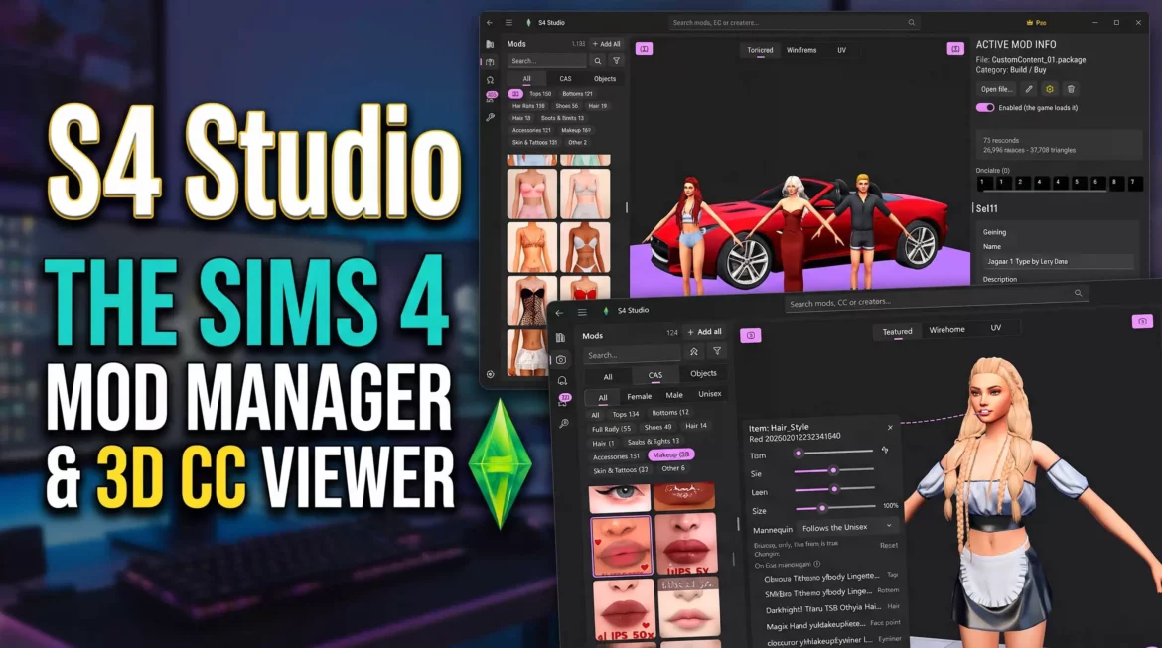This screenshot has height=648, width=1162.
Task: Adjust the Tsm slider handle
Action: [799, 454]
